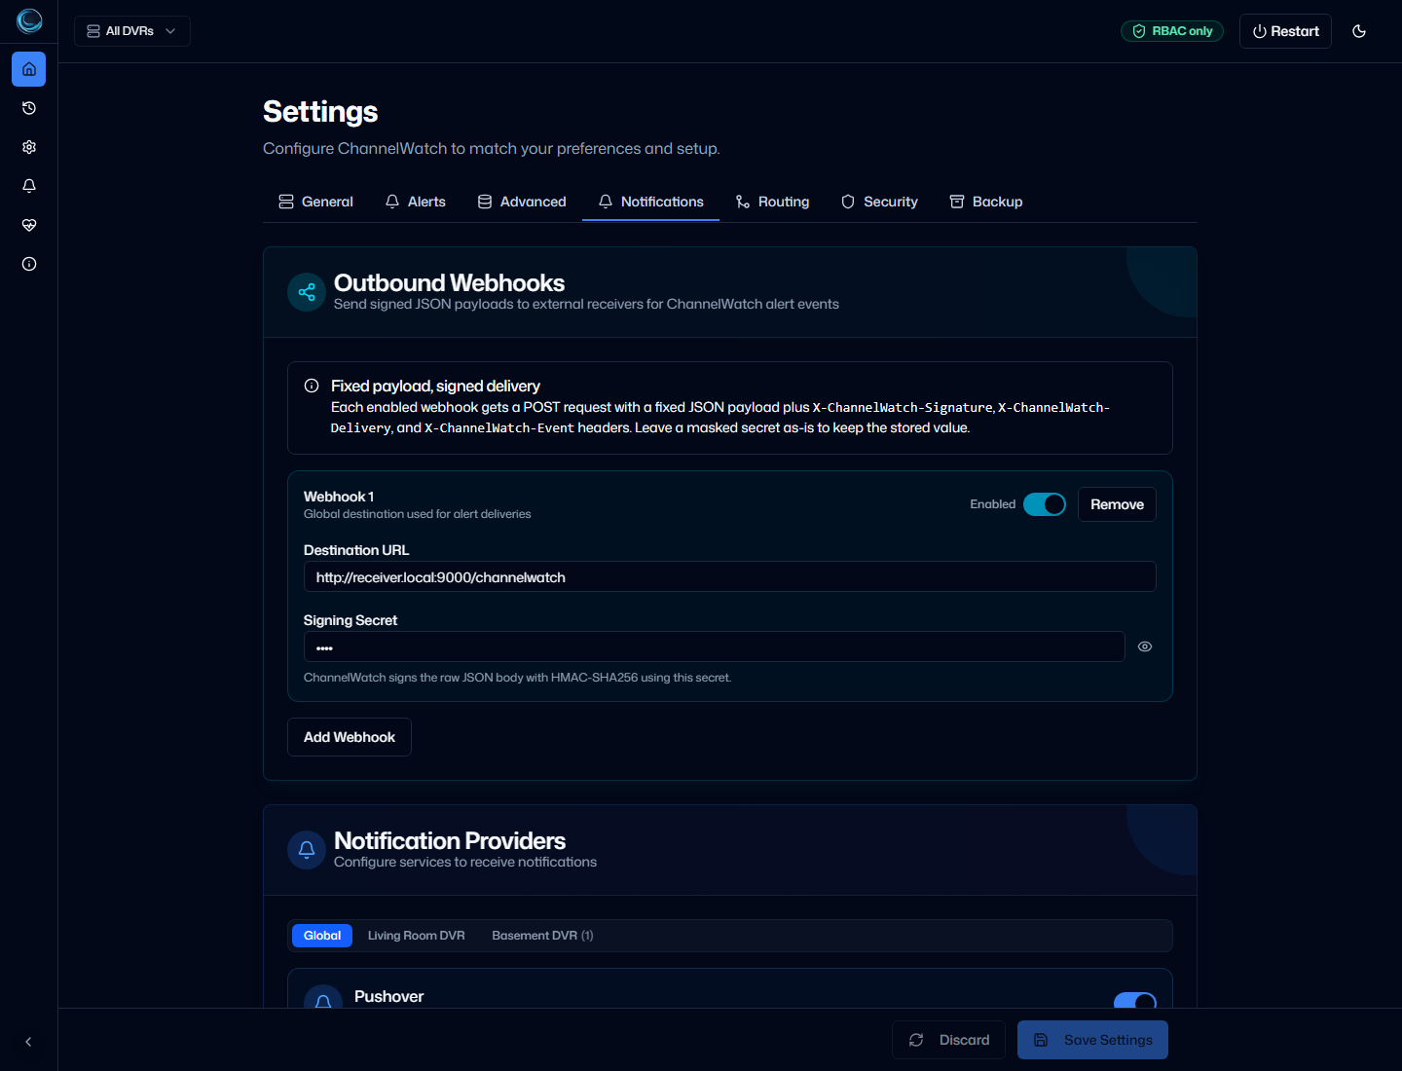This screenshot has width=1402, height=1071.
Task: Open the heart-pulse health sidebar icon
Action: 29,225
